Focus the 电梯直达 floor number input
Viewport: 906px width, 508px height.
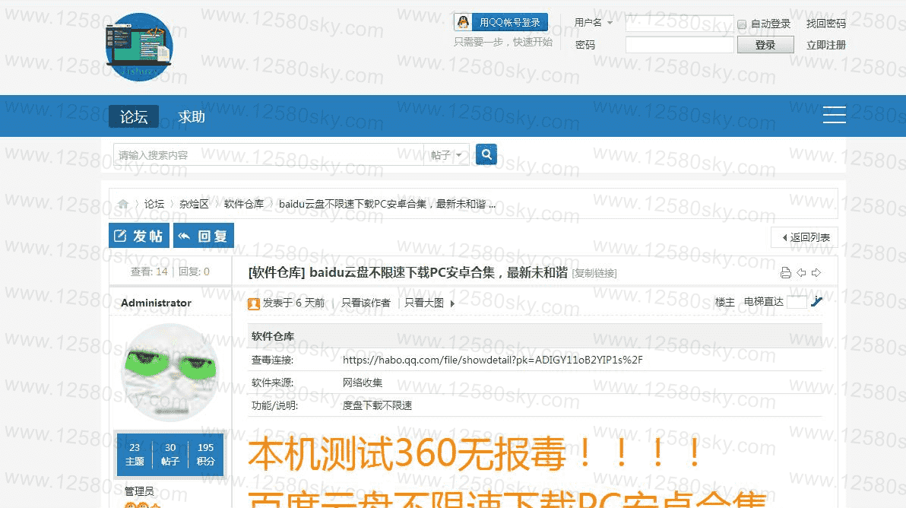(x=797, y=302)
